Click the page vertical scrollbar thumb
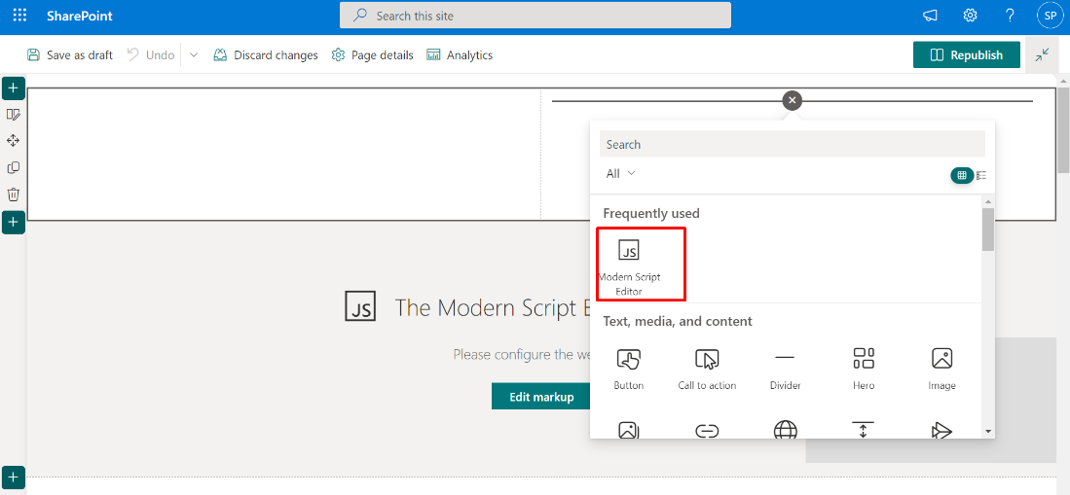 [1063, 129]
